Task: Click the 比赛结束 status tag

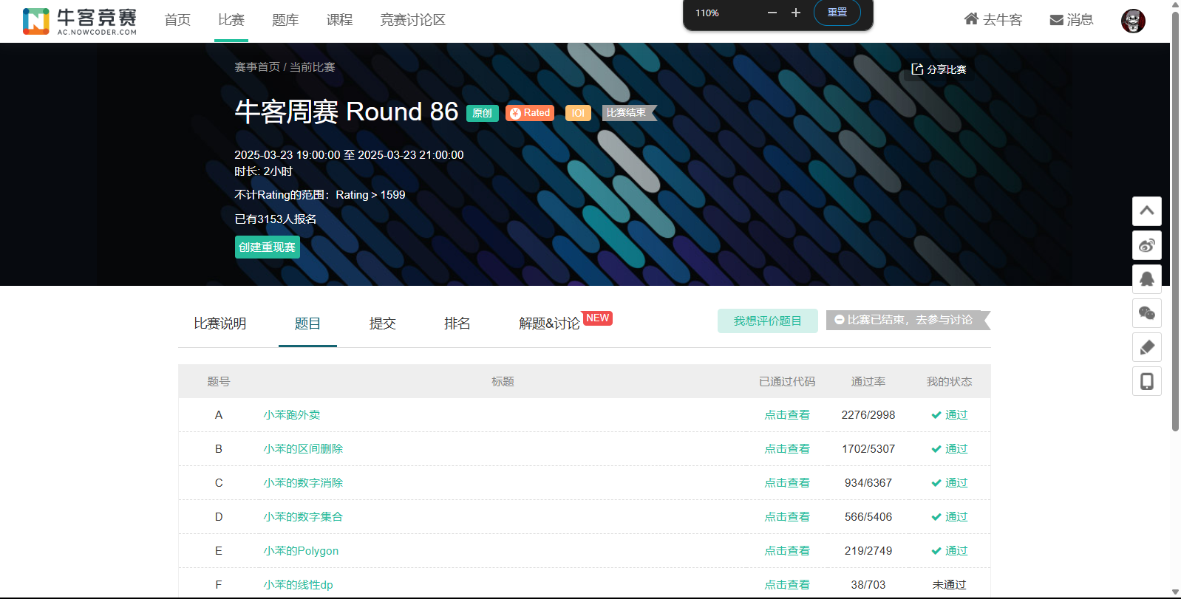Action: [x=628, y=113]
